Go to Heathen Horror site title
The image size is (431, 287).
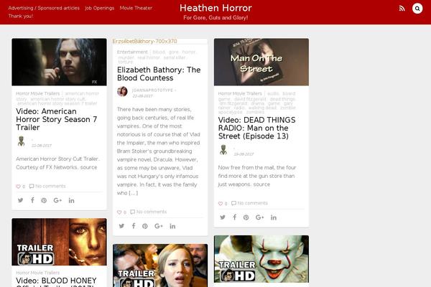[x=215, y=8]
